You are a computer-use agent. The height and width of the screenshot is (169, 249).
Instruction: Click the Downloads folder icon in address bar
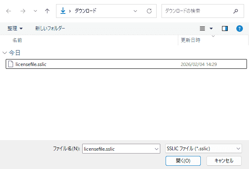63,11
